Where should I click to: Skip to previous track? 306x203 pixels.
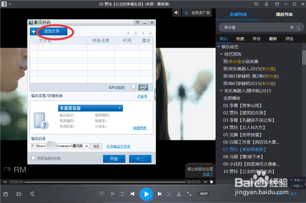click(x=133, y=194)
